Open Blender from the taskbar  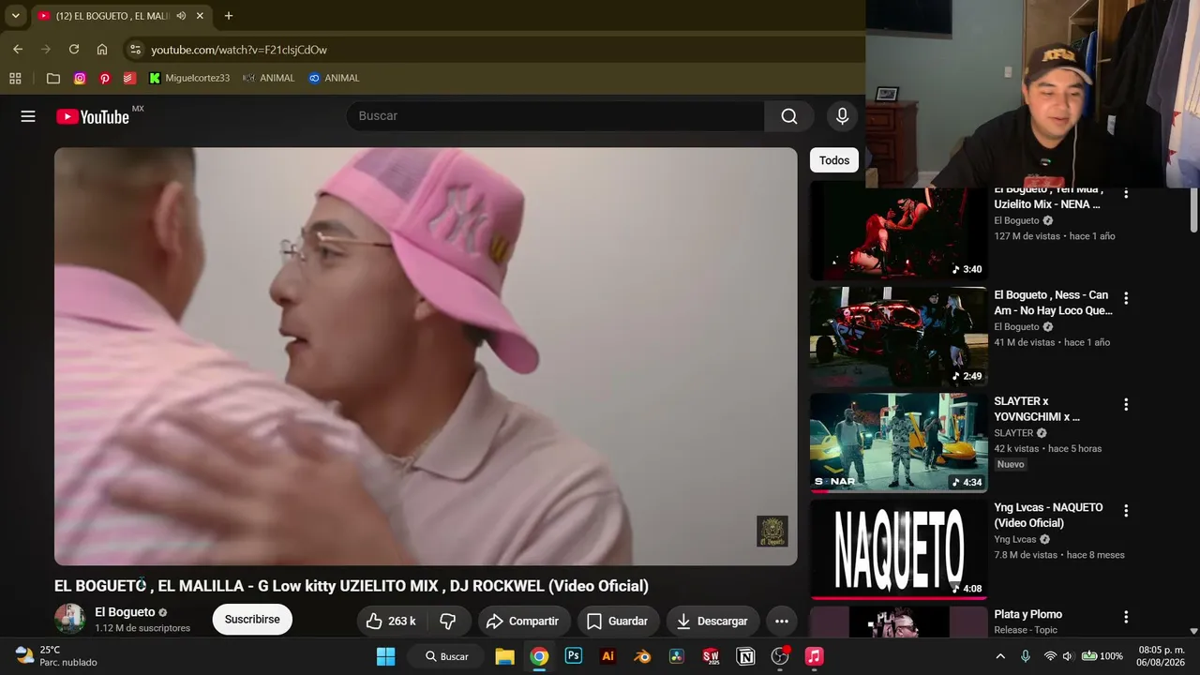pos(642,656)
